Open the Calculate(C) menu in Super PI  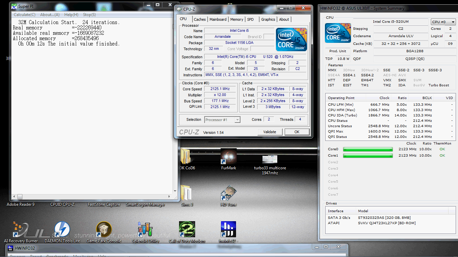pyautogui.click(x=24, y=15)
